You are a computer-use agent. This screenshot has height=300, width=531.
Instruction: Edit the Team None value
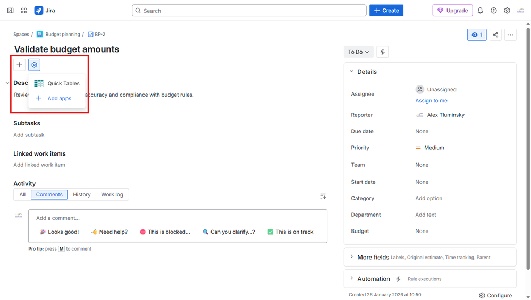(x=422, y=165)
